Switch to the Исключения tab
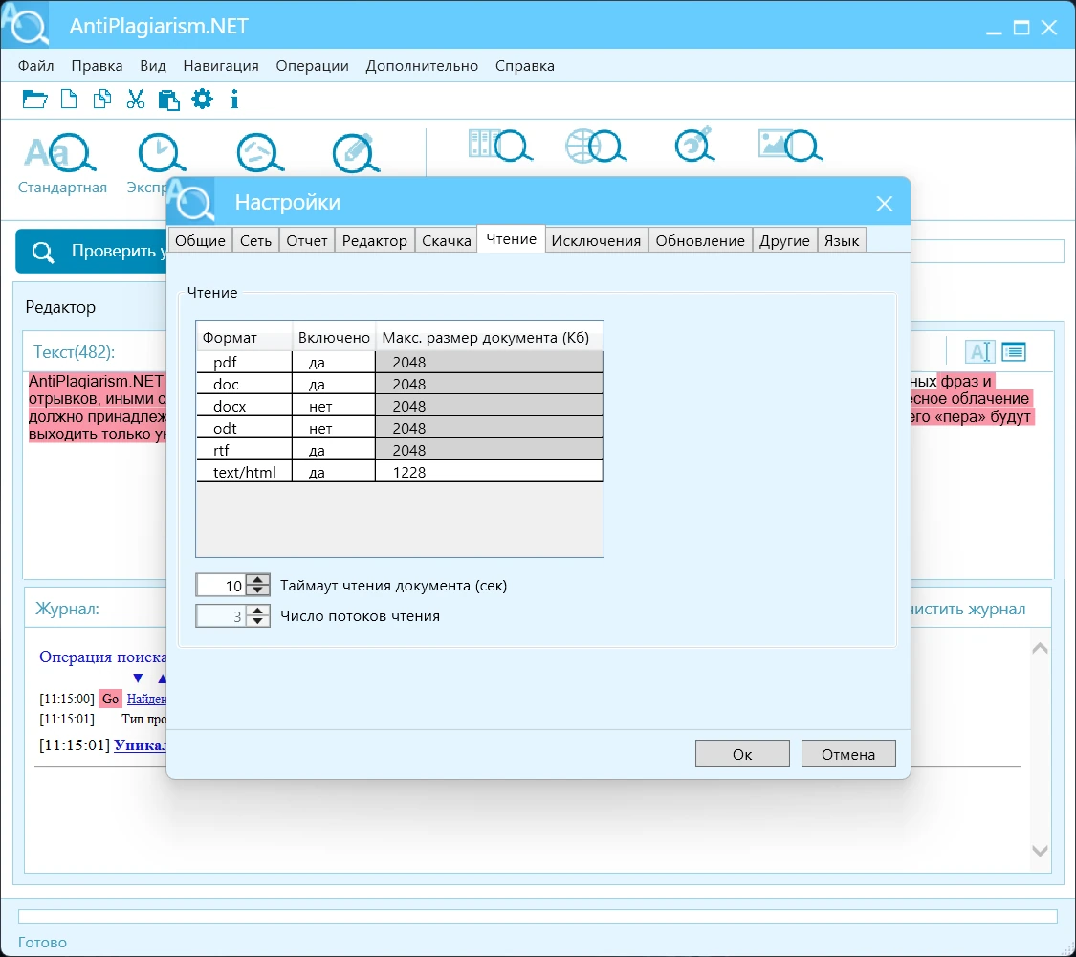 point(596,240)
